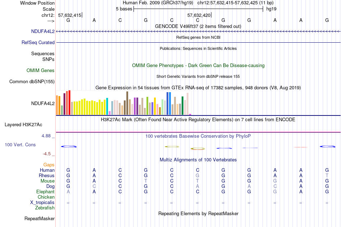Click the PhyloP 4.88 upper limit value
Viewport: 341px width, 227px height.
click(46, 136)
